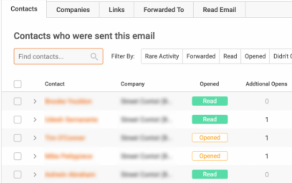Expand the third contact row chevron
Viewport: 292px width, 183px height.
(x=35, y=138)
